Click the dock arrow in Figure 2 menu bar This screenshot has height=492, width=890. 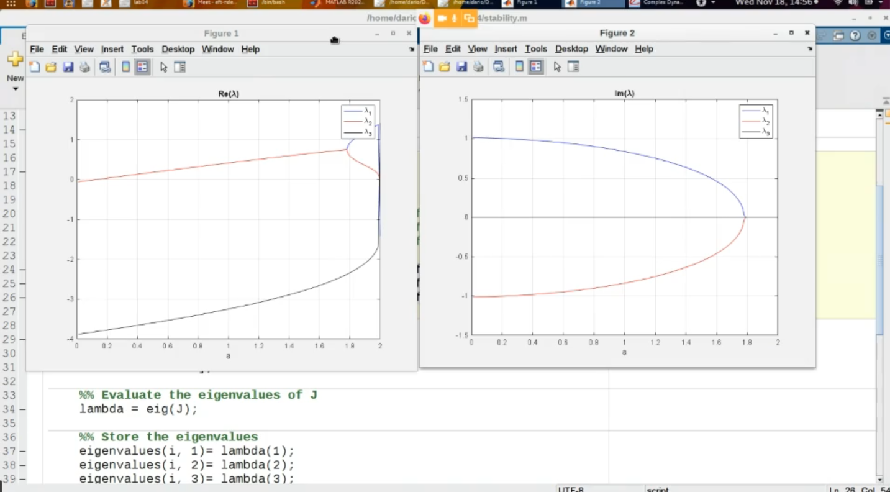[809, 48]
